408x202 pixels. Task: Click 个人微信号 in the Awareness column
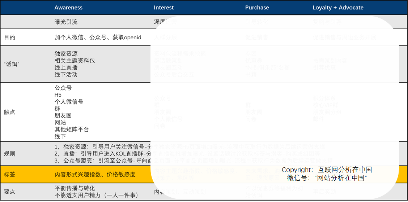coord(69,102)
